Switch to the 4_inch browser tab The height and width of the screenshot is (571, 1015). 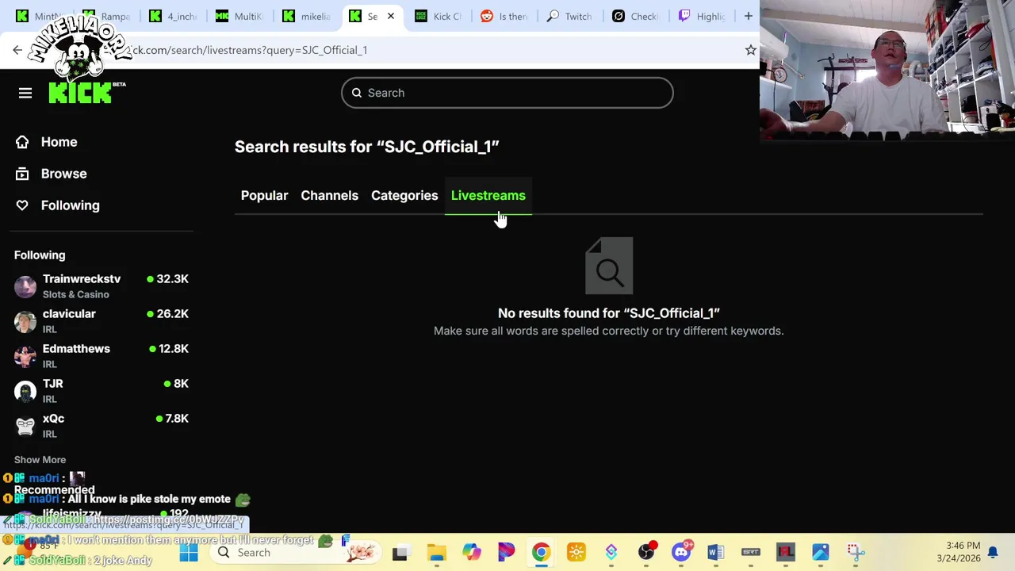point(173,16)
